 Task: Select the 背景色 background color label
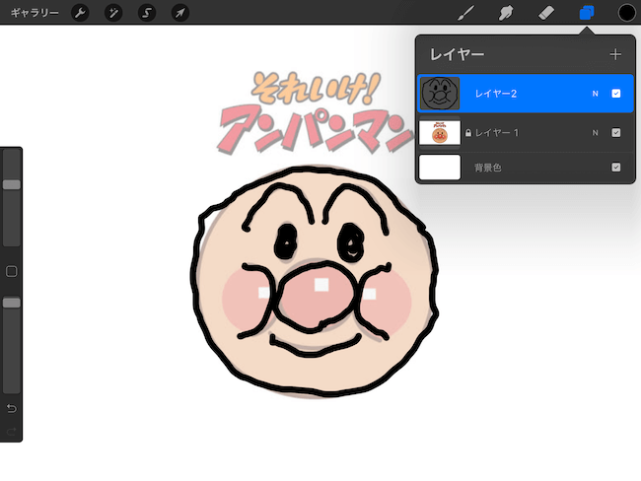488,168
